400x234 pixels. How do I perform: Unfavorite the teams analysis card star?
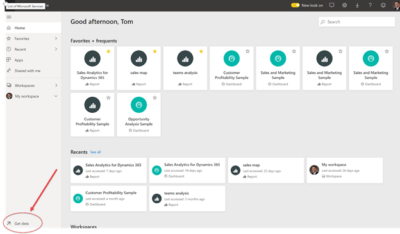tap(201, 51)
